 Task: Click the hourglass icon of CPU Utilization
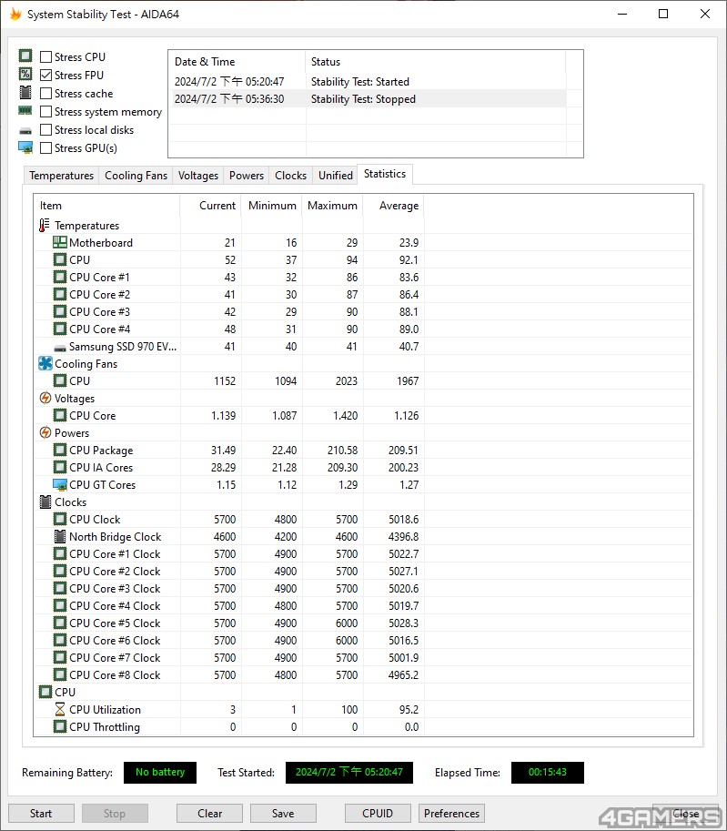click(60, 709)
